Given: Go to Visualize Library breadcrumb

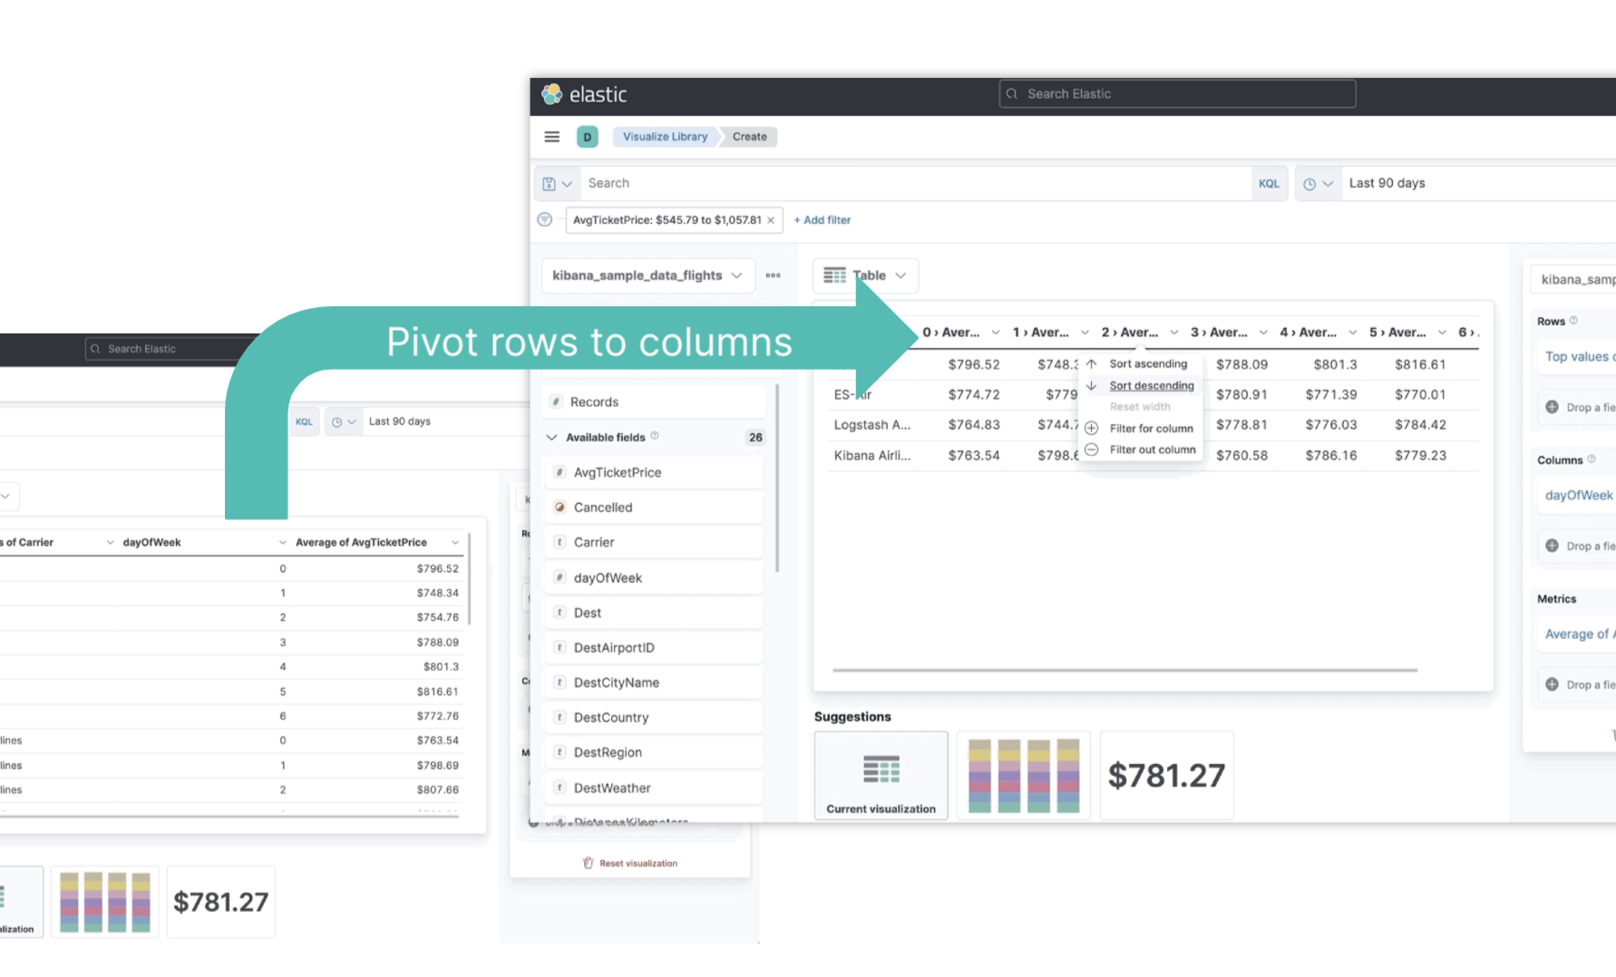Looking at the screenshot, I should 665,137.
